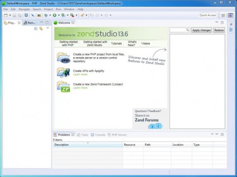
Task: Click the Last Edit Location icon
Action: (92, 15)
